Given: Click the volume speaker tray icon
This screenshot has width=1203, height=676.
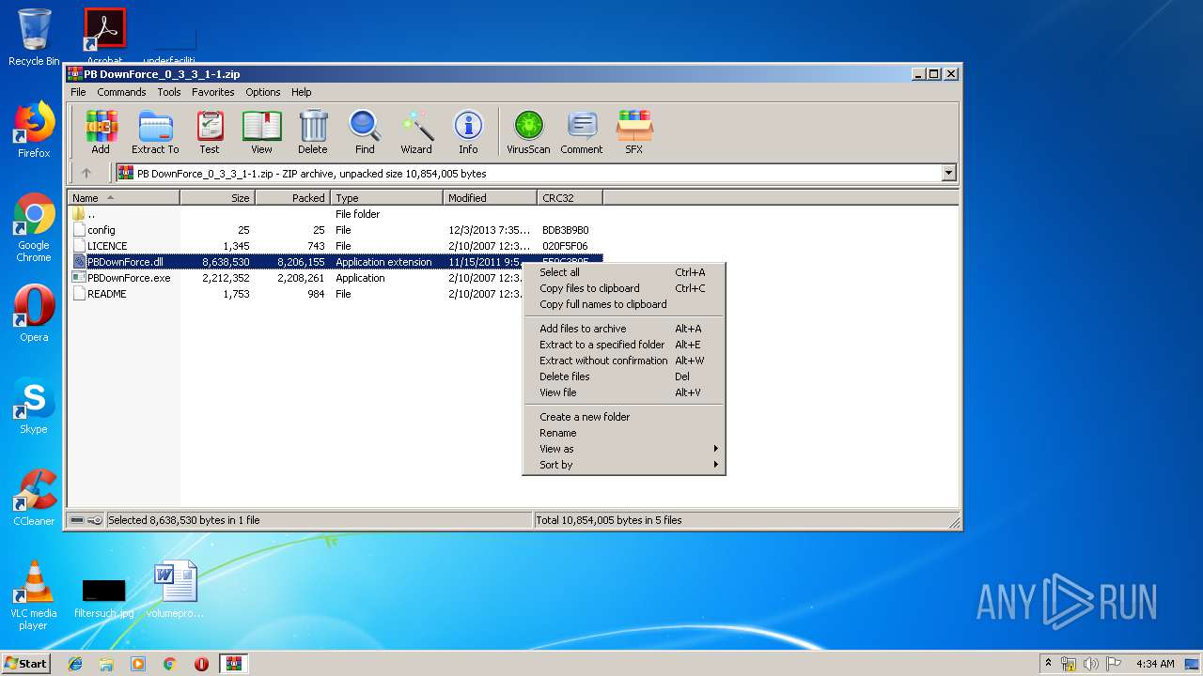Looking at the screenshot, I should [x=1091, y=664].
